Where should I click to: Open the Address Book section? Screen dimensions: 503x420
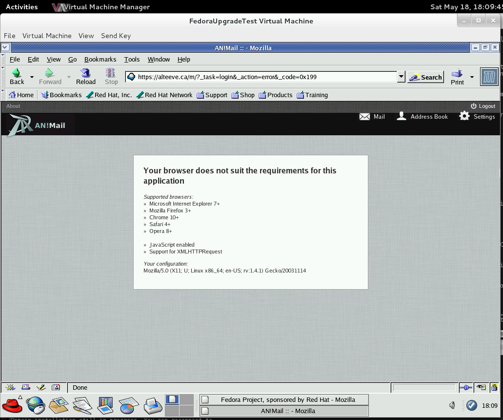[x=422, y=116]
